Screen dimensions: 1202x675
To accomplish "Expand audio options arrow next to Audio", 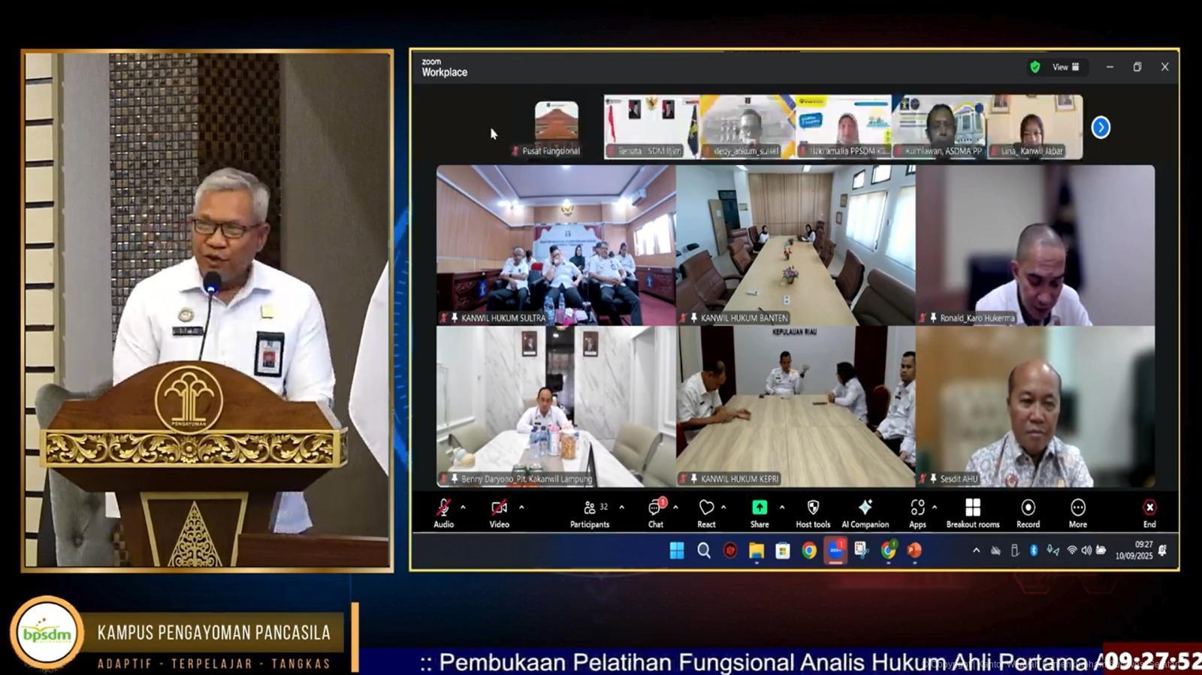I will pos(463,508).
